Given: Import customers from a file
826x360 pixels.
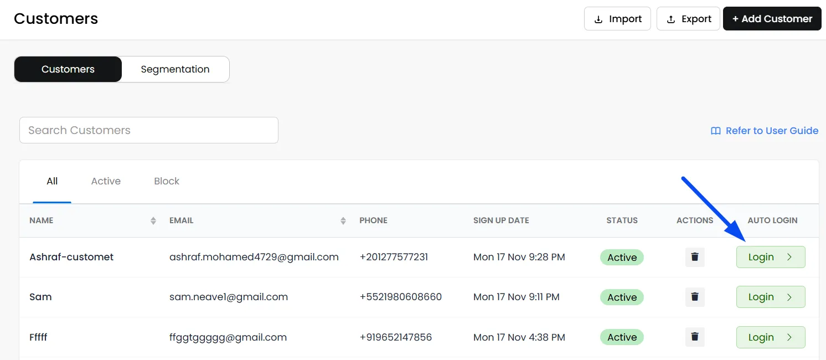Looking at the screenshot, I should click(x=617, y=19).
